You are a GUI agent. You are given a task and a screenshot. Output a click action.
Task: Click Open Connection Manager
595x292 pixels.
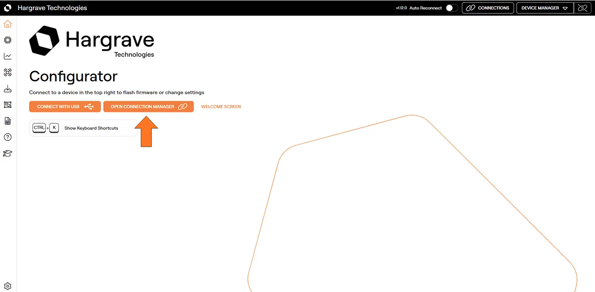[148, 107]
